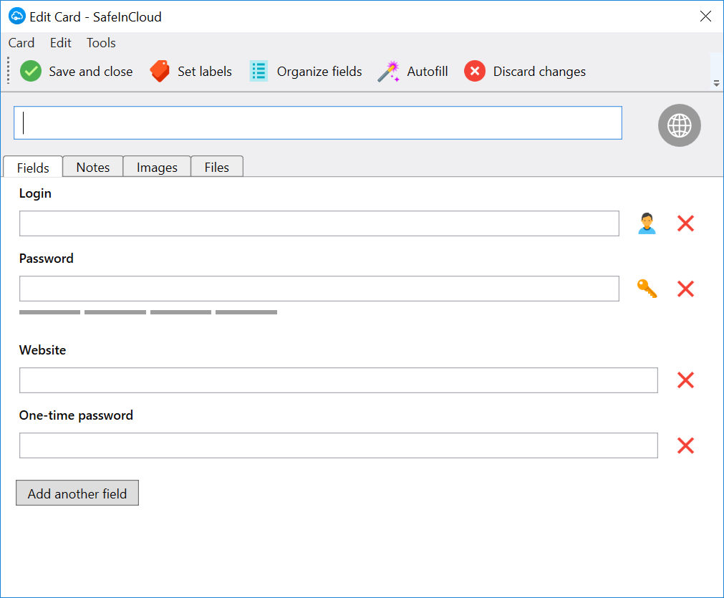This screenshot has height=598, width=724.
Task: Click into the Website input field
Action: (339, 380)
